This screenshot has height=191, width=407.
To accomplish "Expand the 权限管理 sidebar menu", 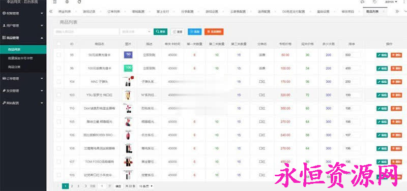I will 23,13.
